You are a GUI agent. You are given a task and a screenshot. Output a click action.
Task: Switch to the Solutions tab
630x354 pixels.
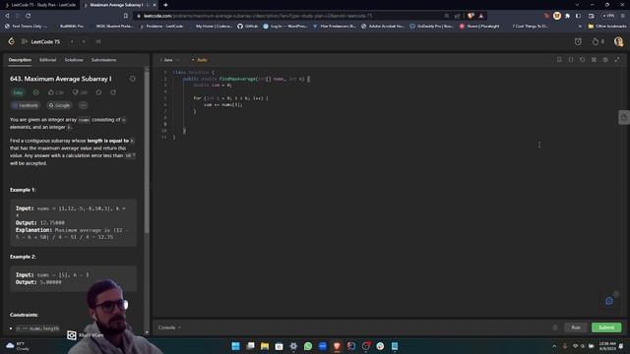click(x=74, y=60)
